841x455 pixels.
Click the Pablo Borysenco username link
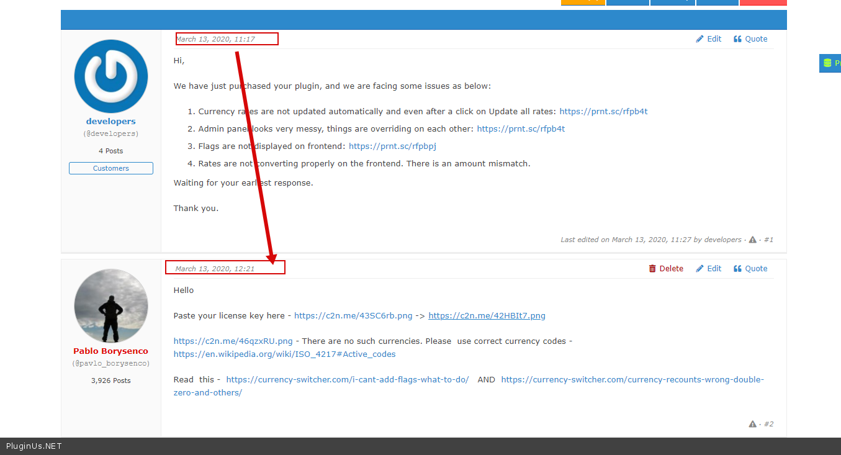110,351
